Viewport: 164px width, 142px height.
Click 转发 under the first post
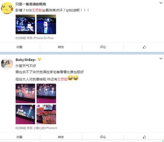coord(61,47)
